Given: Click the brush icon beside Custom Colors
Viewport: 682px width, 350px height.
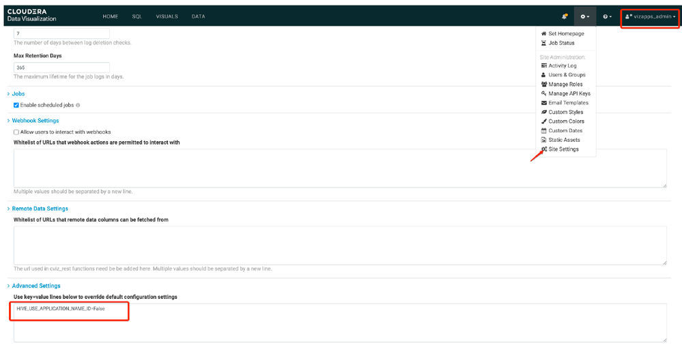Looking at the screenshot, I should pyautogui.click(x=543, y=121).
